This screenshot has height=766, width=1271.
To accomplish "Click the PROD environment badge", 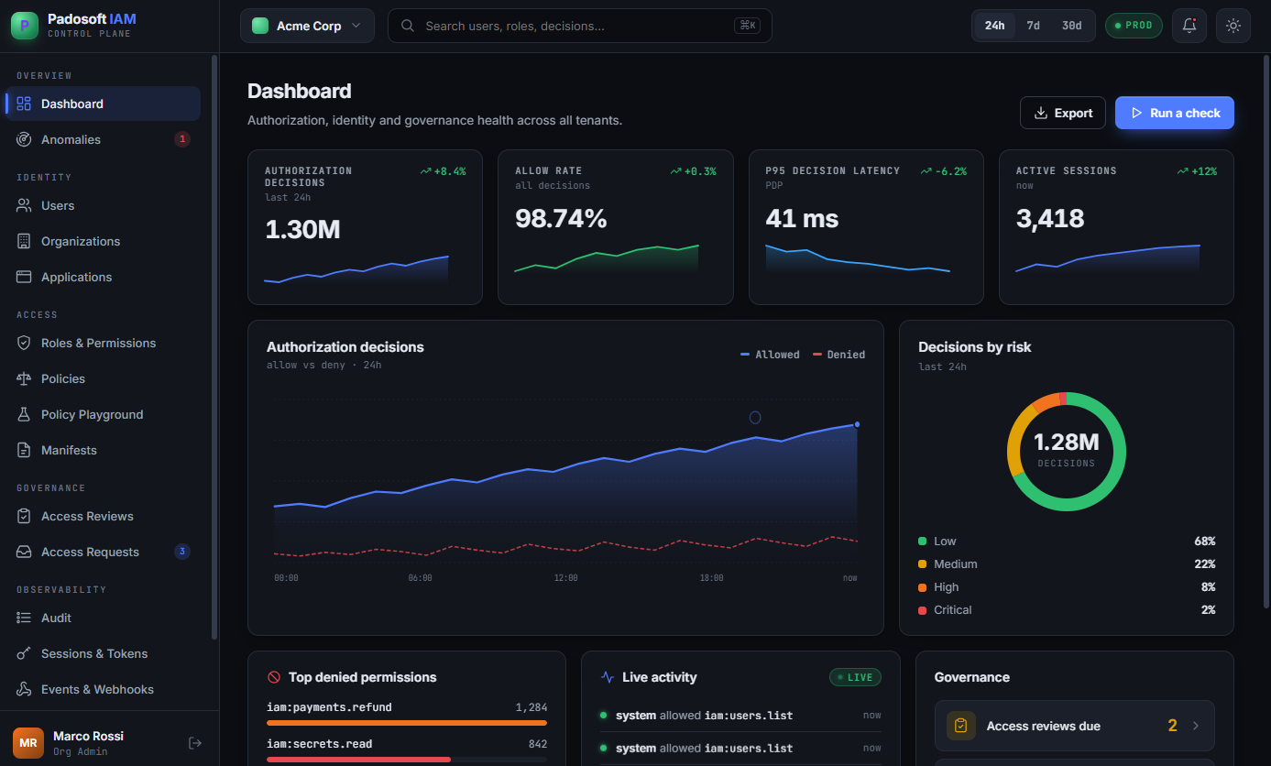I will point(1134,26).
